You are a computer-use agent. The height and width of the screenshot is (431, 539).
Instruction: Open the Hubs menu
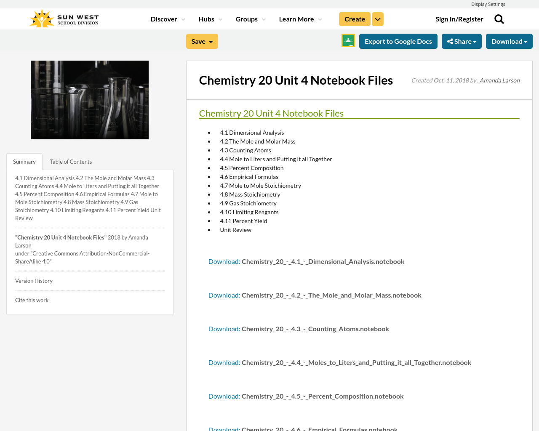point(210,19)
